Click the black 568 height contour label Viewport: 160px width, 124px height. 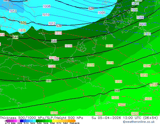pos(117,90)
